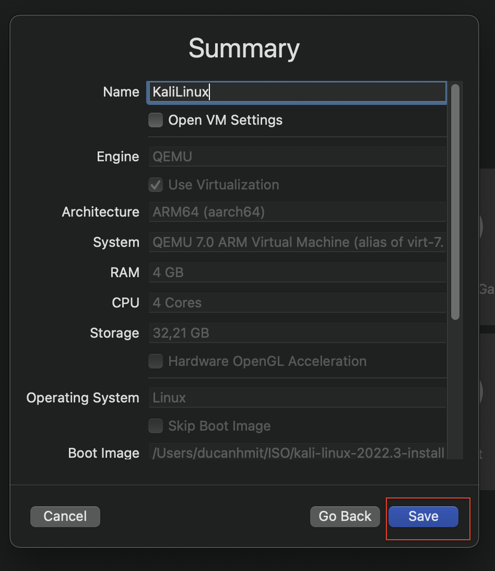The width and height of the screenshot is (495, 571).
Task: Select the CPU field showing 4 Cores
Action: pyautogui.click(x=296, y=303)
